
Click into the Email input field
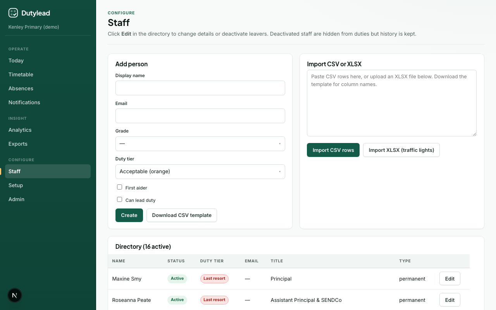[200, 116]
